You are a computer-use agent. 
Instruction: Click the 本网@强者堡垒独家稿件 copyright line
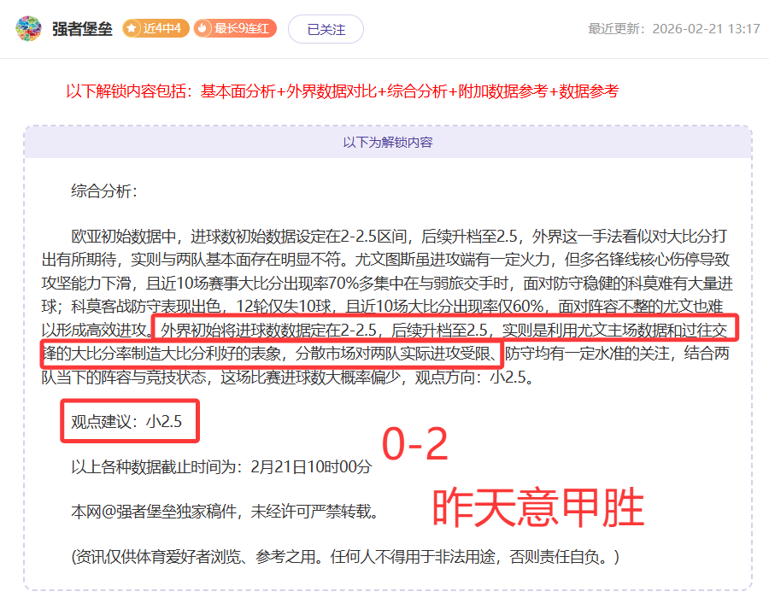pyautogui.click(x=224, y=512)
